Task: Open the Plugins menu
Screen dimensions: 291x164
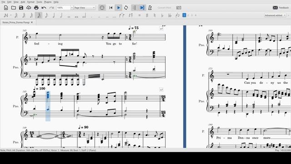Action: pyautogui.click(x=48, y=2)
